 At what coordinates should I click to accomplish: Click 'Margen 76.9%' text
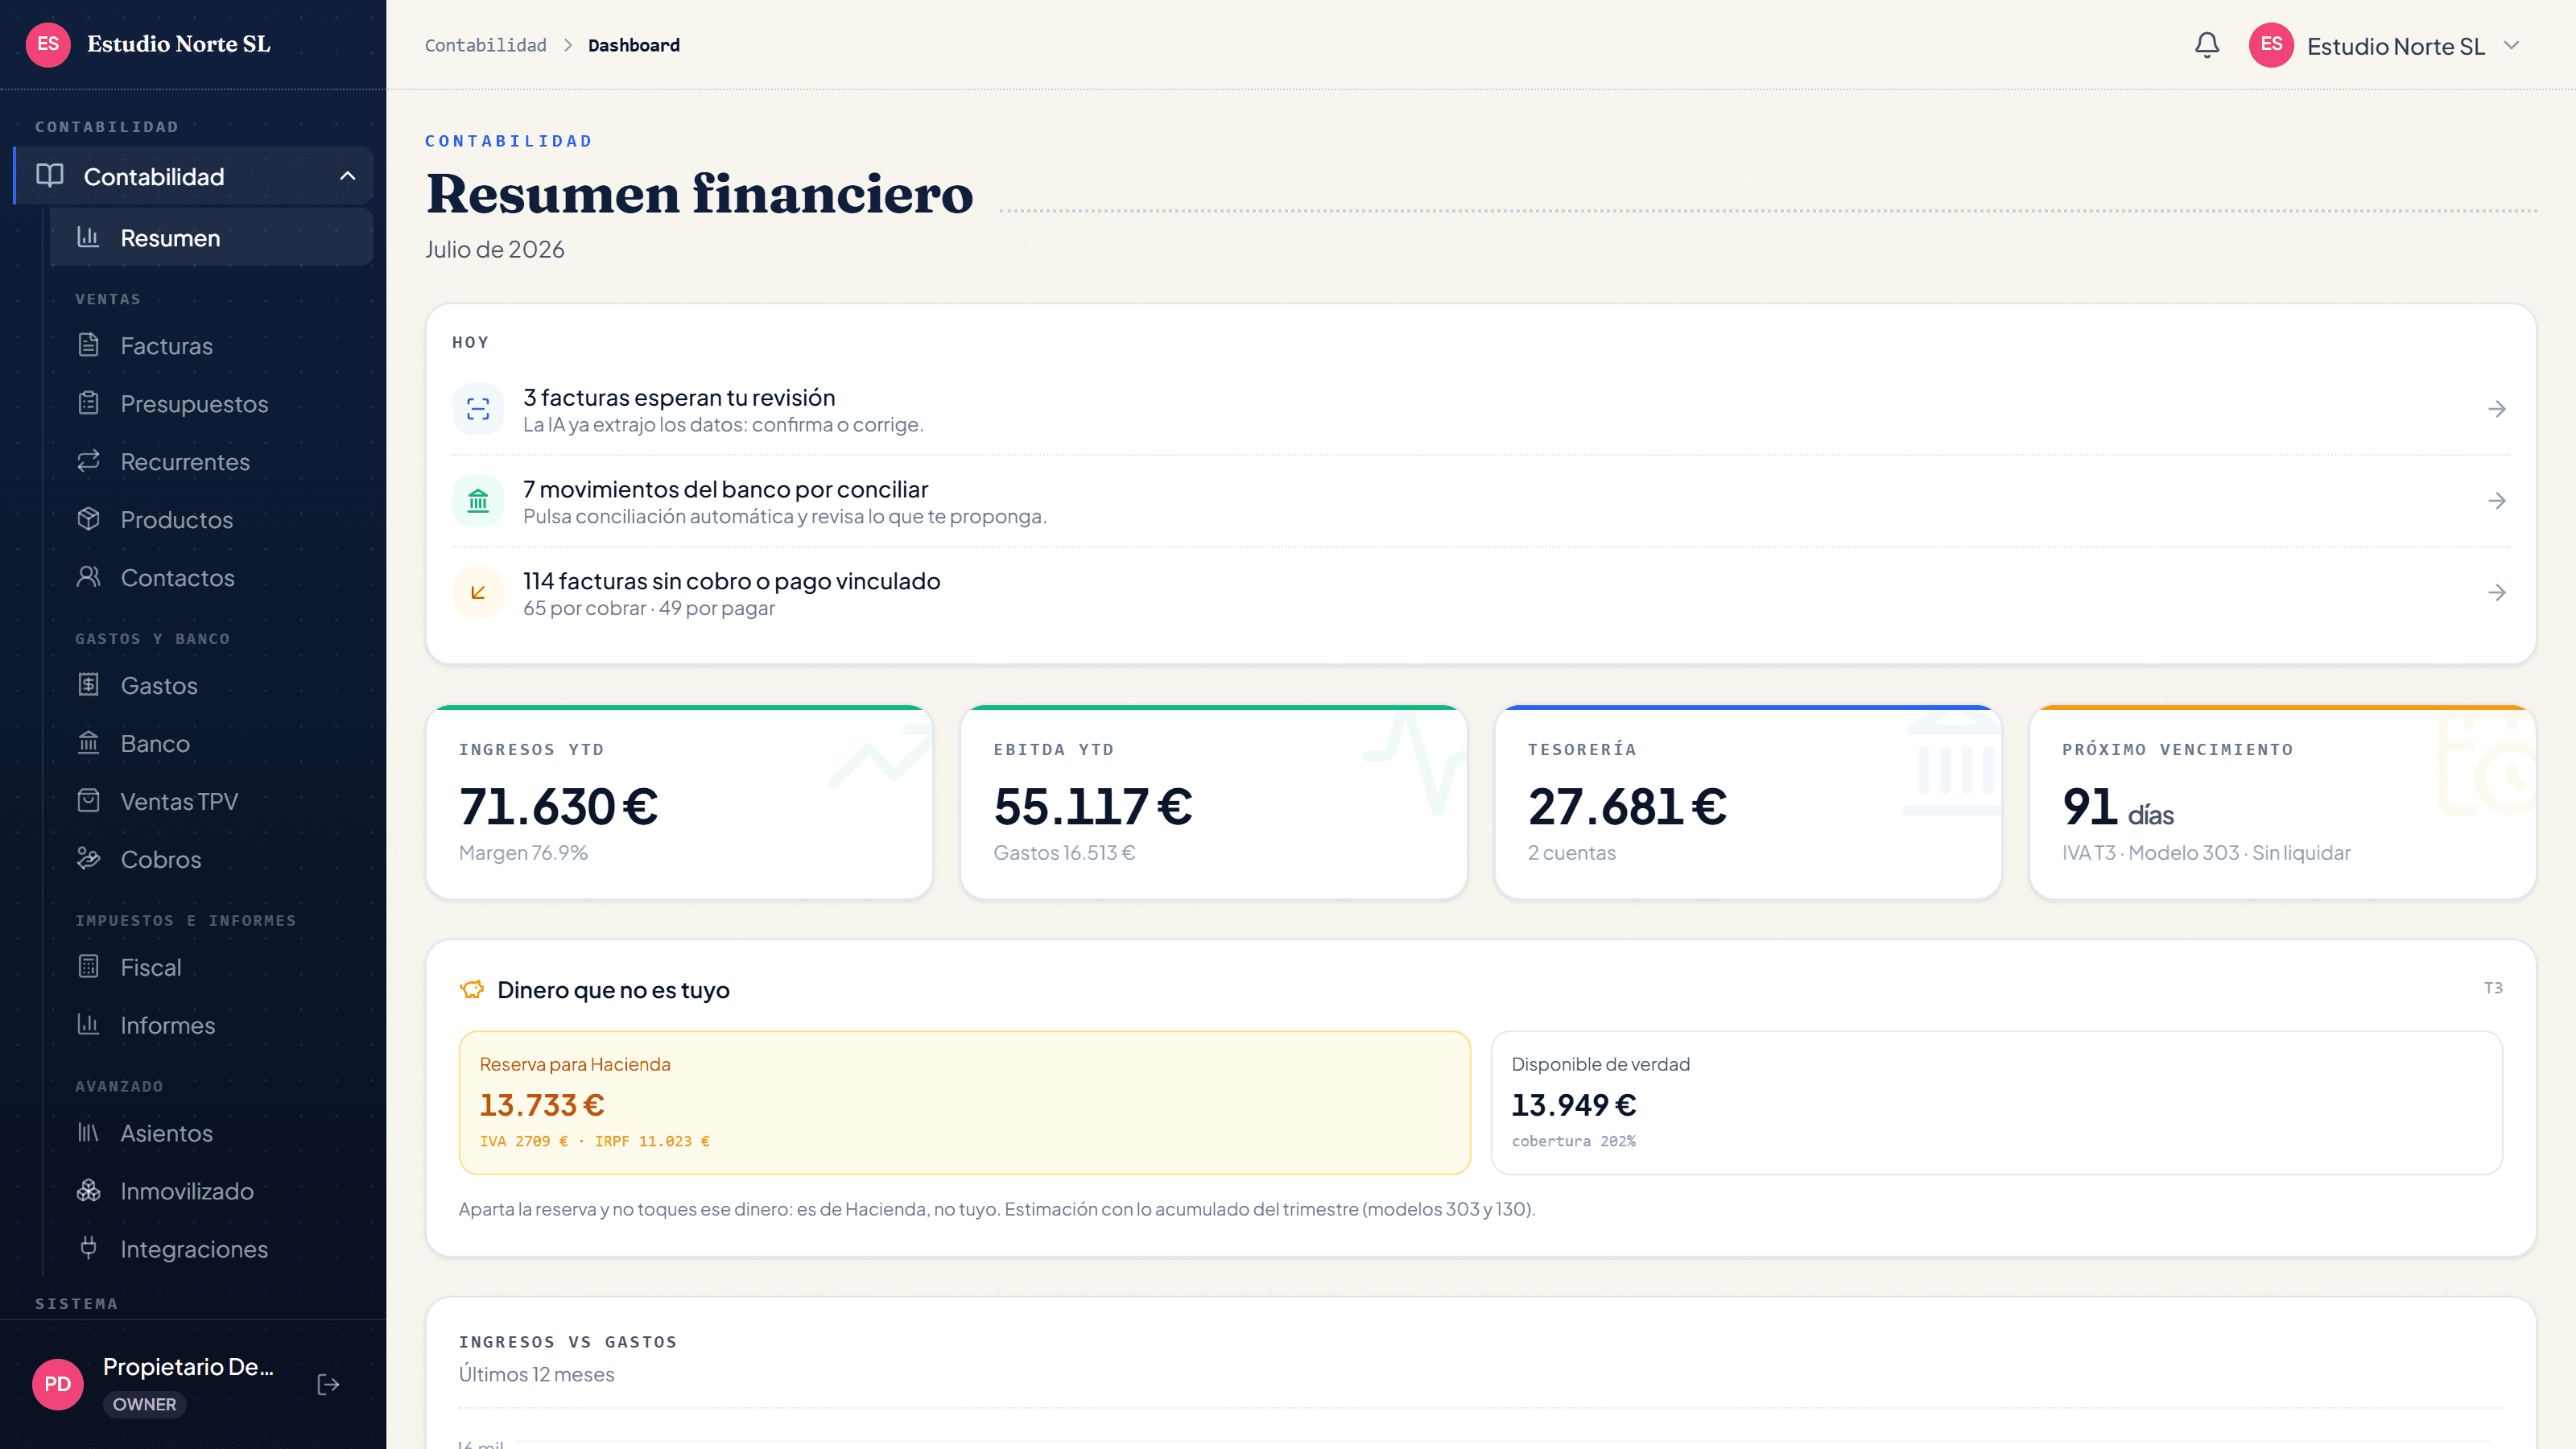point(523,853)
